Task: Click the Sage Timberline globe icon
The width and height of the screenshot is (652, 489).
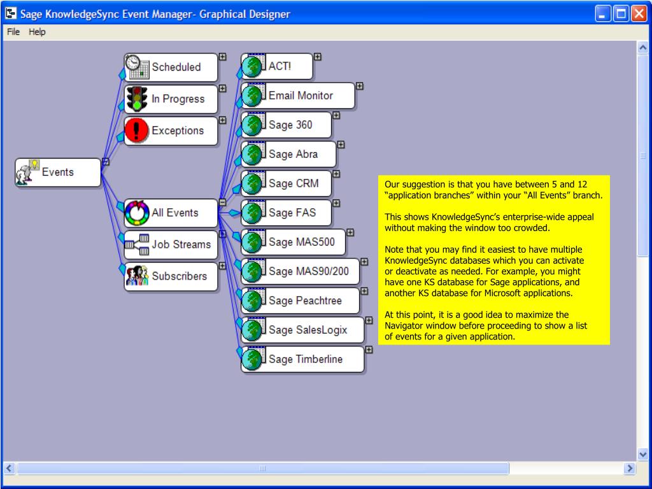Action: click(x=253, y=359)
